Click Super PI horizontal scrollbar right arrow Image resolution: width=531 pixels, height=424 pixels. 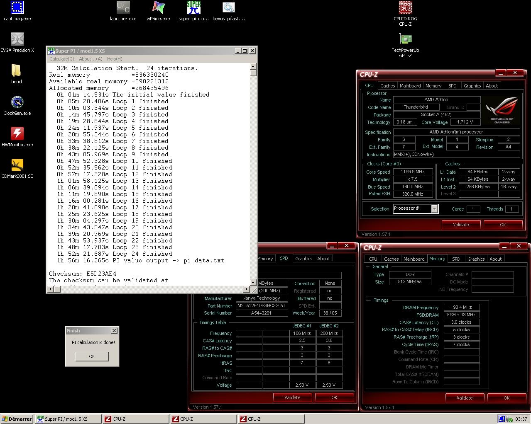pyautogui.click(x=247, y=289)
